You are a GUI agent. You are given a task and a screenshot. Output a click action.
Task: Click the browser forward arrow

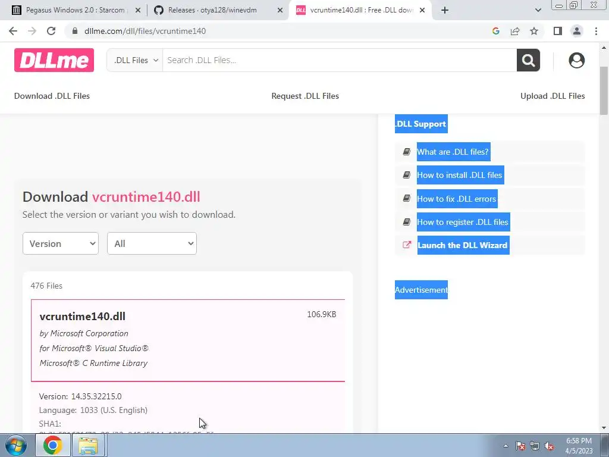tap(32, 31)
